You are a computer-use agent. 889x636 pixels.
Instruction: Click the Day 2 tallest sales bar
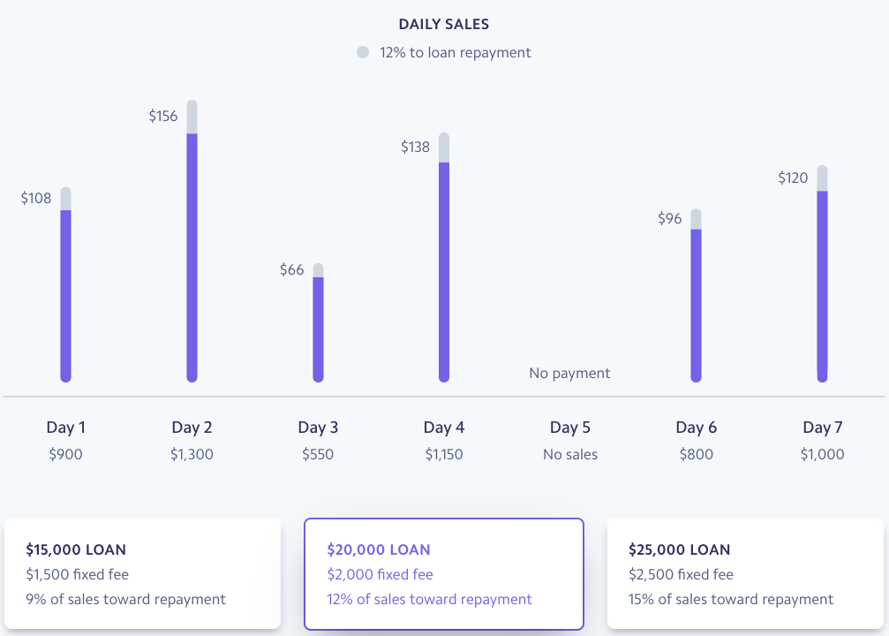192,256
